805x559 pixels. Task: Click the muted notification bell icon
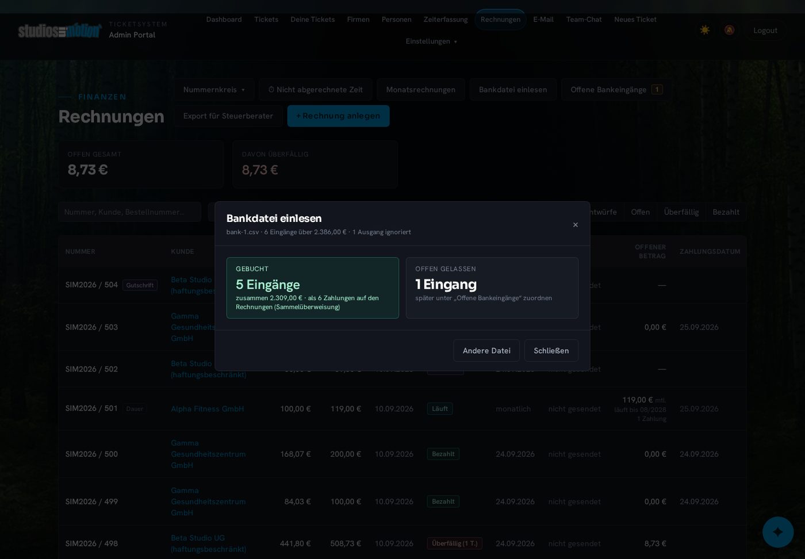(729, 30)
